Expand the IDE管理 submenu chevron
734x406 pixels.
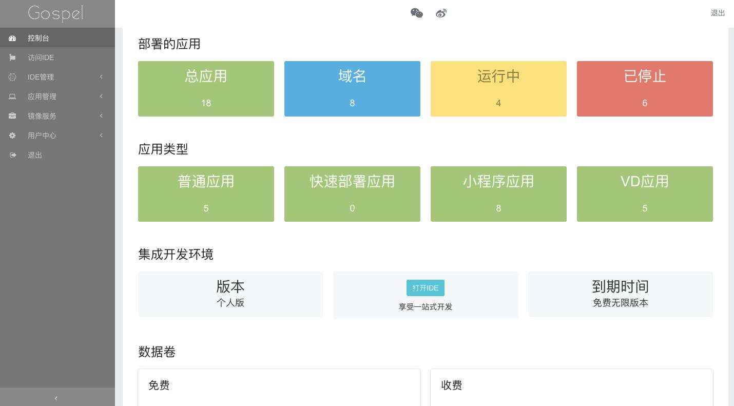101,77
